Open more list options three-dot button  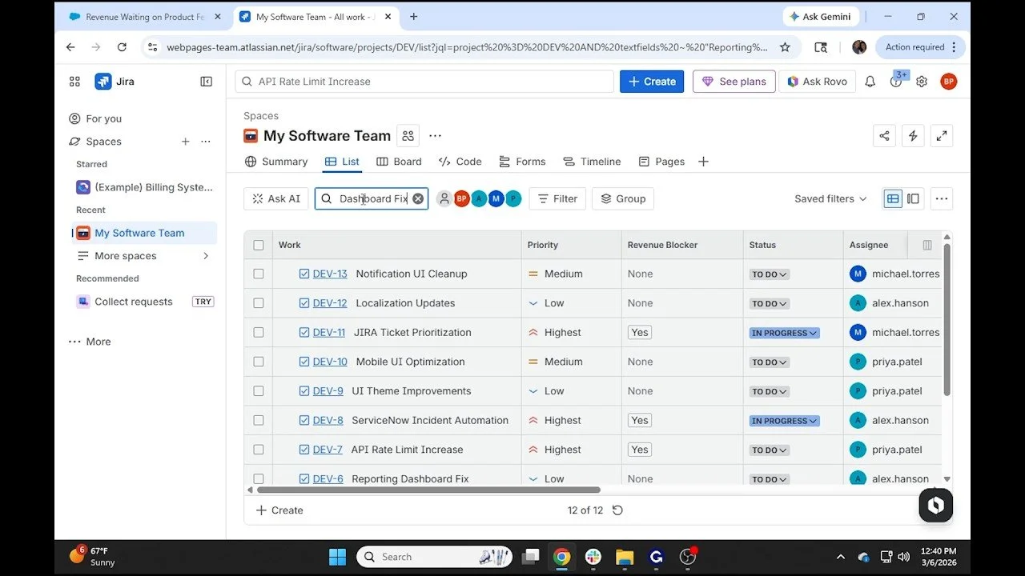point(942,198)
